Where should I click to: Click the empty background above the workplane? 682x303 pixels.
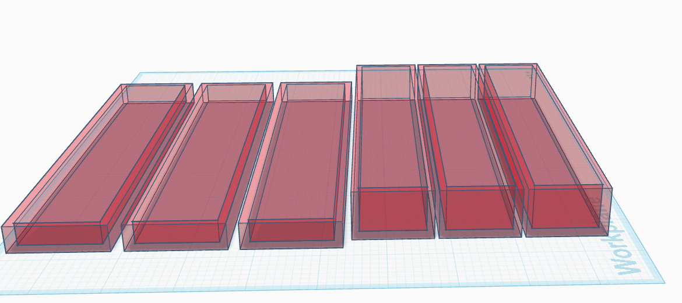[x=339, y=30]
